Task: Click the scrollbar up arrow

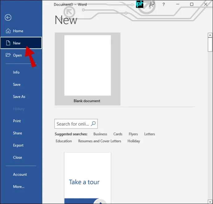Action: click(210, 35)
